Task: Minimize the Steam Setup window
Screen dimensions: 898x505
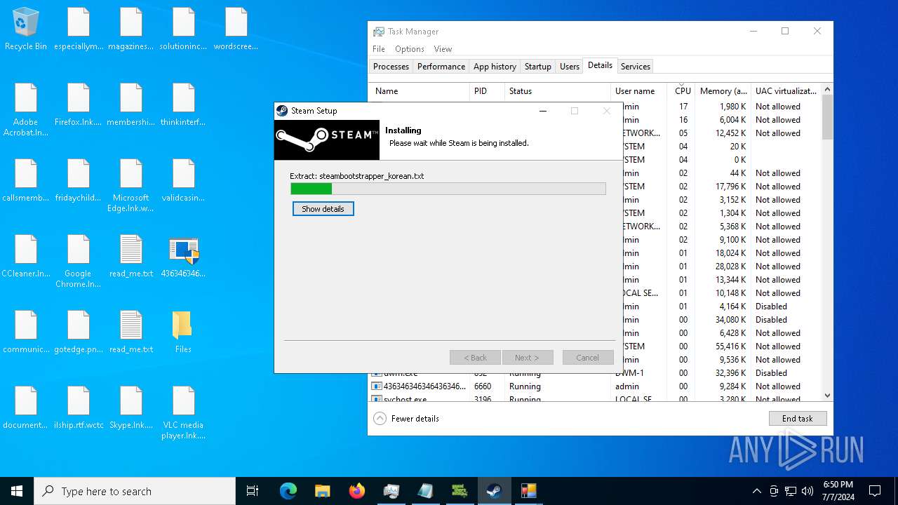Action: [x=542, y=111]
